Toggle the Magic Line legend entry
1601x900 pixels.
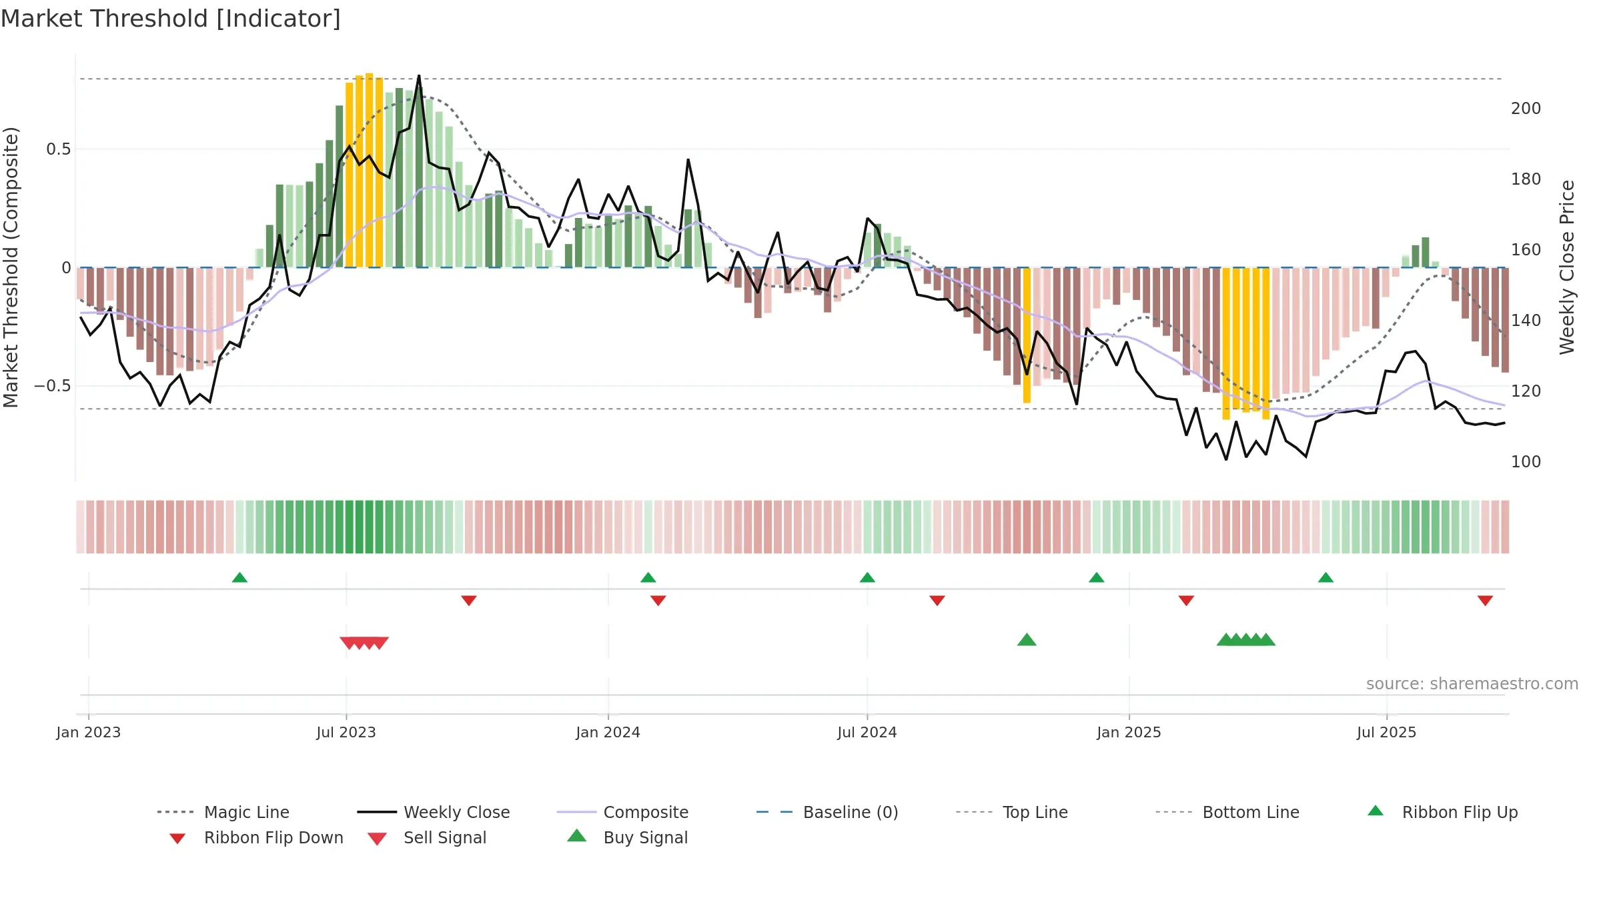(223, 812)
